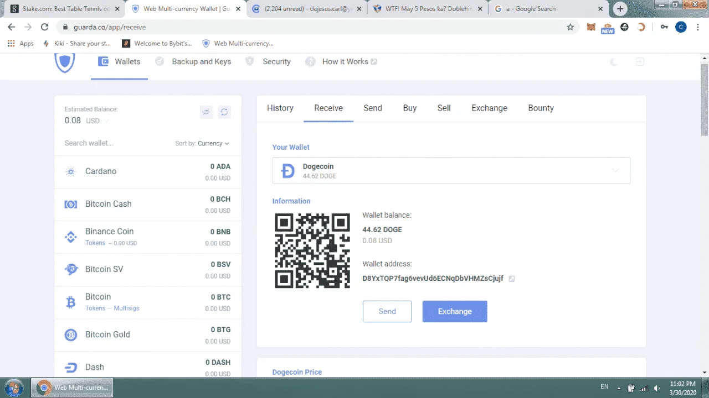
Task: Toggle the dark mode moon icon
Action: (614, 62)
